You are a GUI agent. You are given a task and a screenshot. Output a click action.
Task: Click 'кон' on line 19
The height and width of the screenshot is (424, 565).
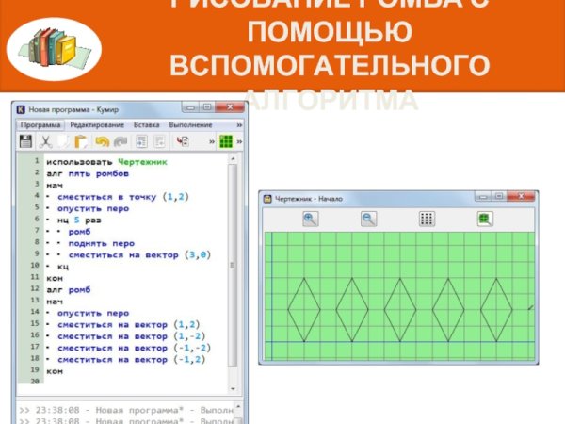pos(55,371)
